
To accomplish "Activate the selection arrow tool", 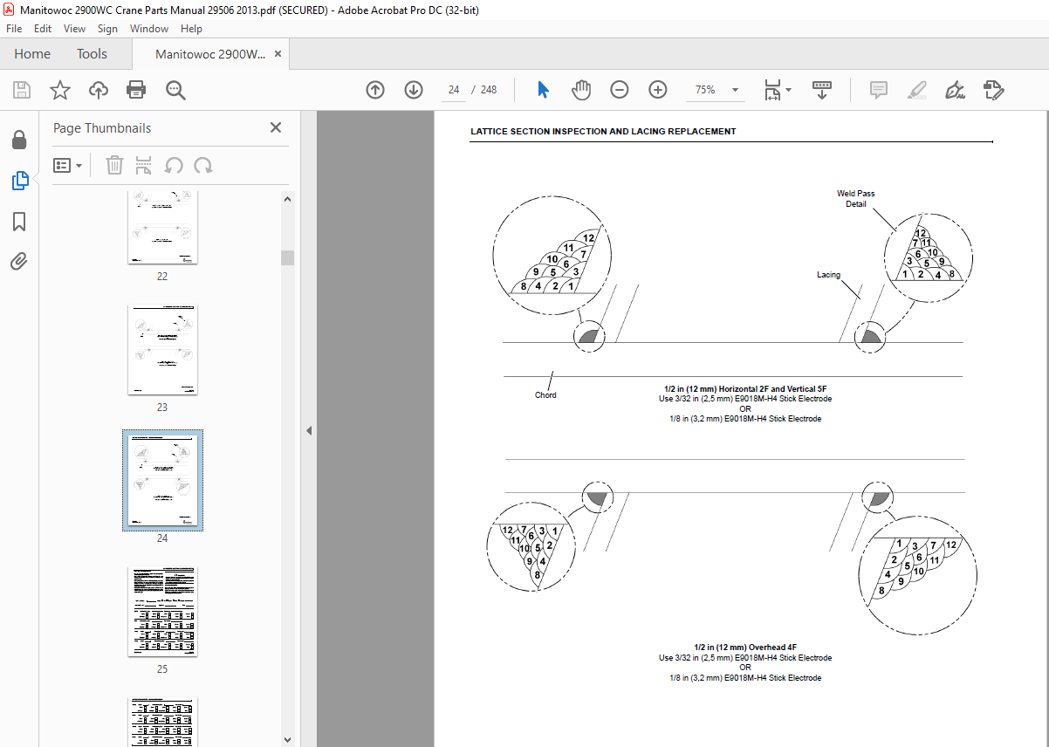I will coord(543,90).
